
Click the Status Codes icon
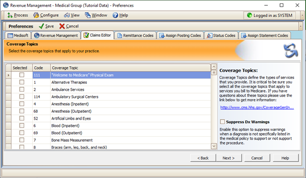[x=209, y=35]
